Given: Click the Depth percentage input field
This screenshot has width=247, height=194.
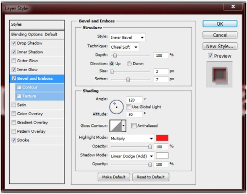Looking at the screenshot, I should click(161, 55).
